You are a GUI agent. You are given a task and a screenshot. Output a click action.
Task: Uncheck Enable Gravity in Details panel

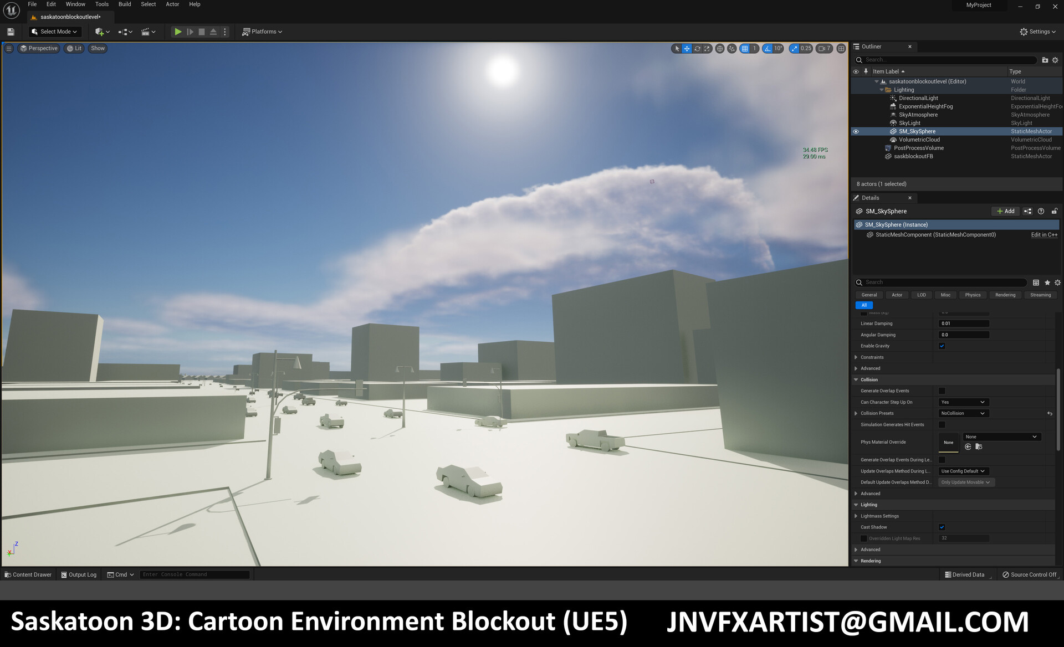[942, 346]
